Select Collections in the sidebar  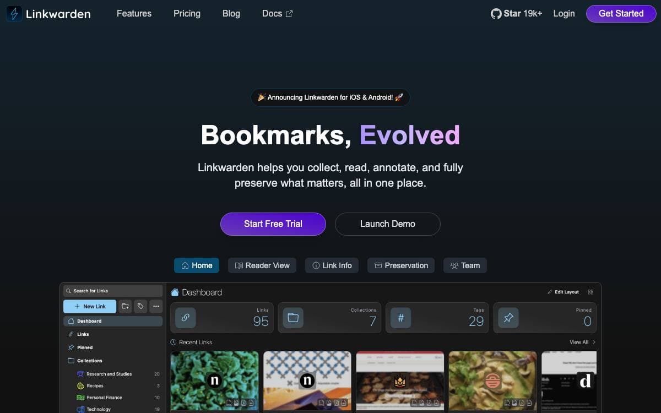pyautogui.click(x=113, y=361)
